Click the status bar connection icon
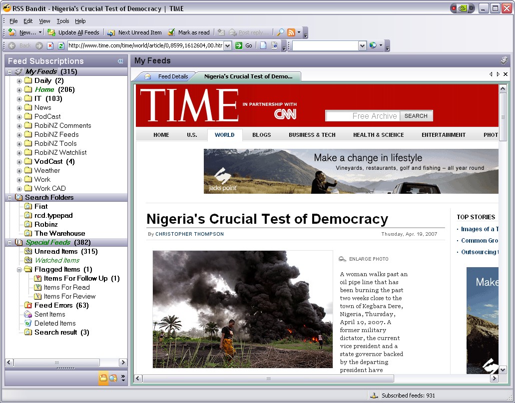The image size is (515, 403). click(x=374, y=396)
